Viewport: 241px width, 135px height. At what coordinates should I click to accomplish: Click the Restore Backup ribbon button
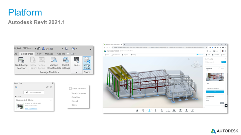tap(42, 63)
